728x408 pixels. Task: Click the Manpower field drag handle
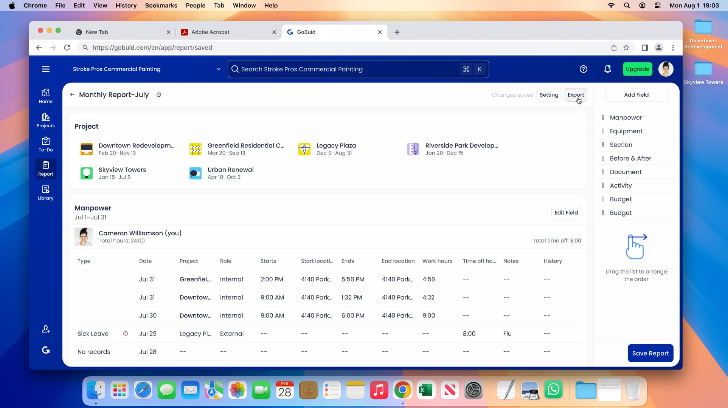pos(603,117)
